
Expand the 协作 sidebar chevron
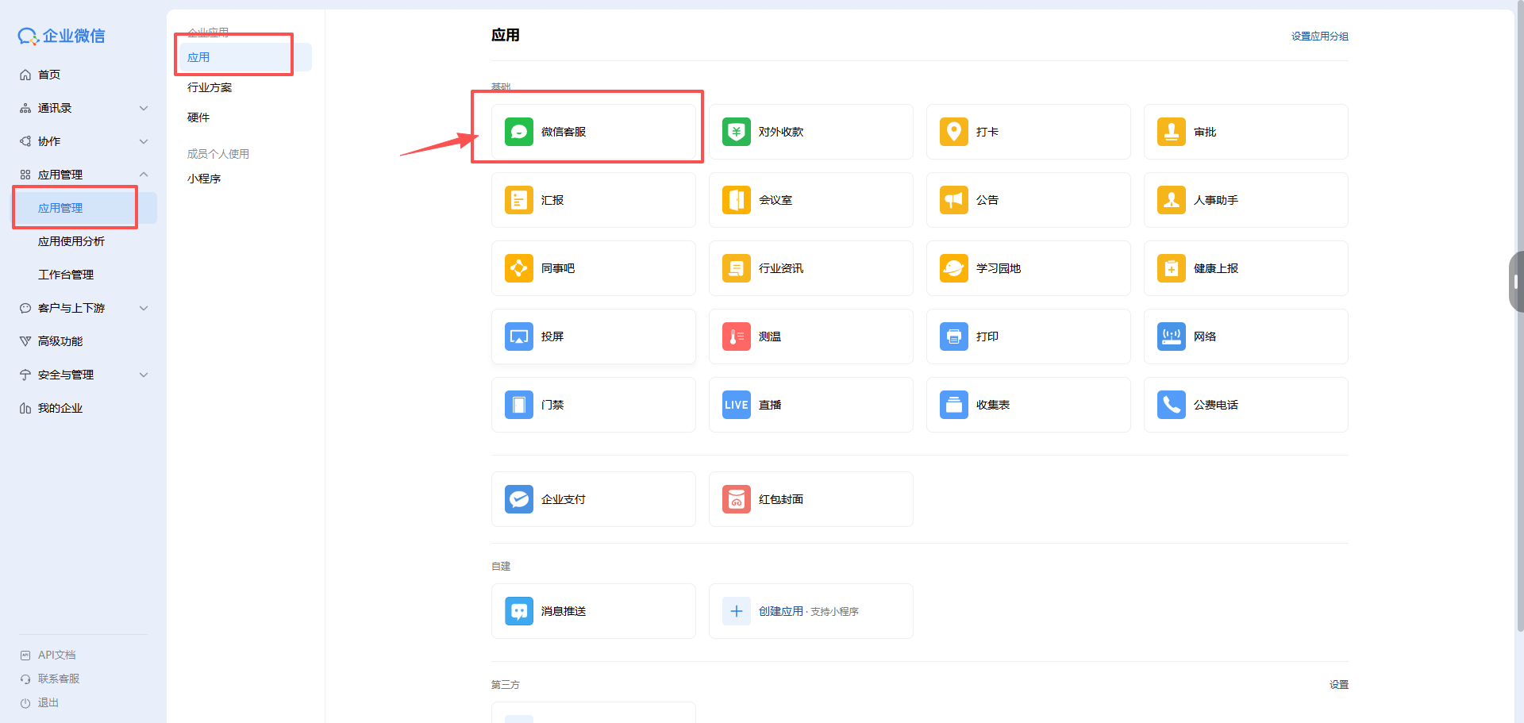tap(144, 141)
